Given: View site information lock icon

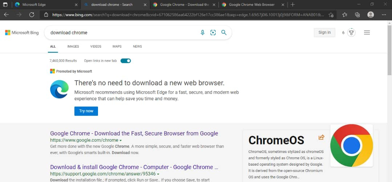Looking at the screenshot, I should click(x=46, y=15).
